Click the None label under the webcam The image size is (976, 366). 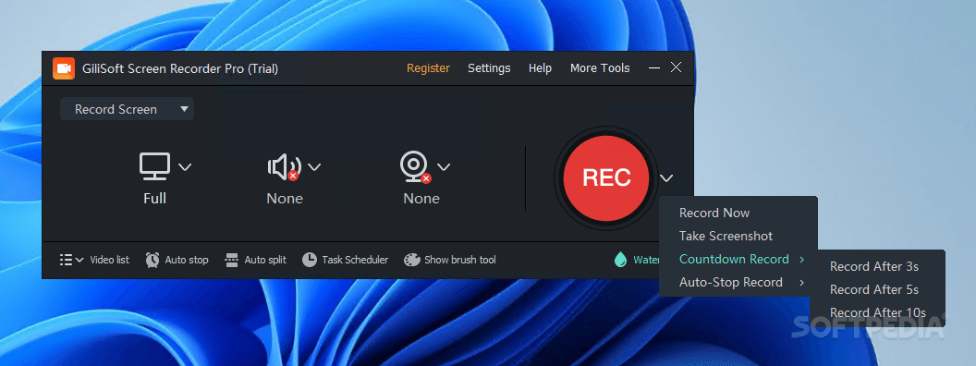421,199
